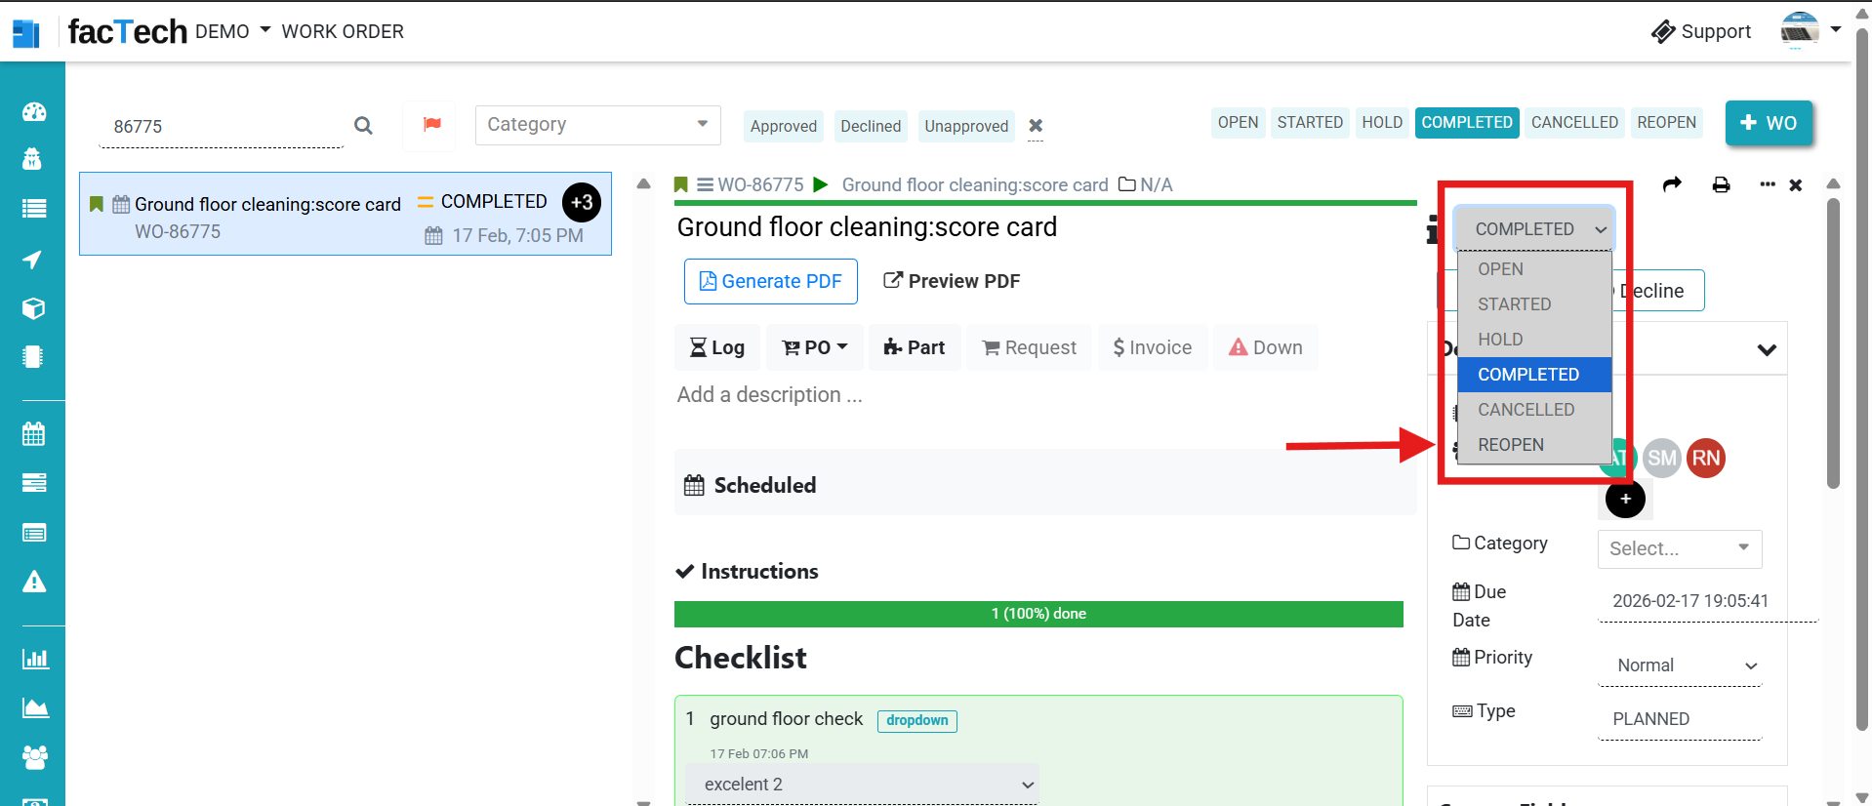Expand the excelent 2 checklist dropdown
This screenshot has height=806, width=1872.
click(863, 785)
